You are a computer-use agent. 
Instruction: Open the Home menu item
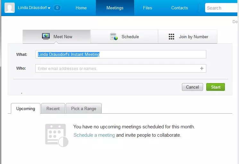click(x=81, y=8)
